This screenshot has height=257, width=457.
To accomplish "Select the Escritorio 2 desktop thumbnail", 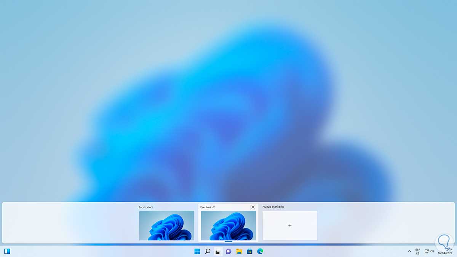I will [228, 225].
